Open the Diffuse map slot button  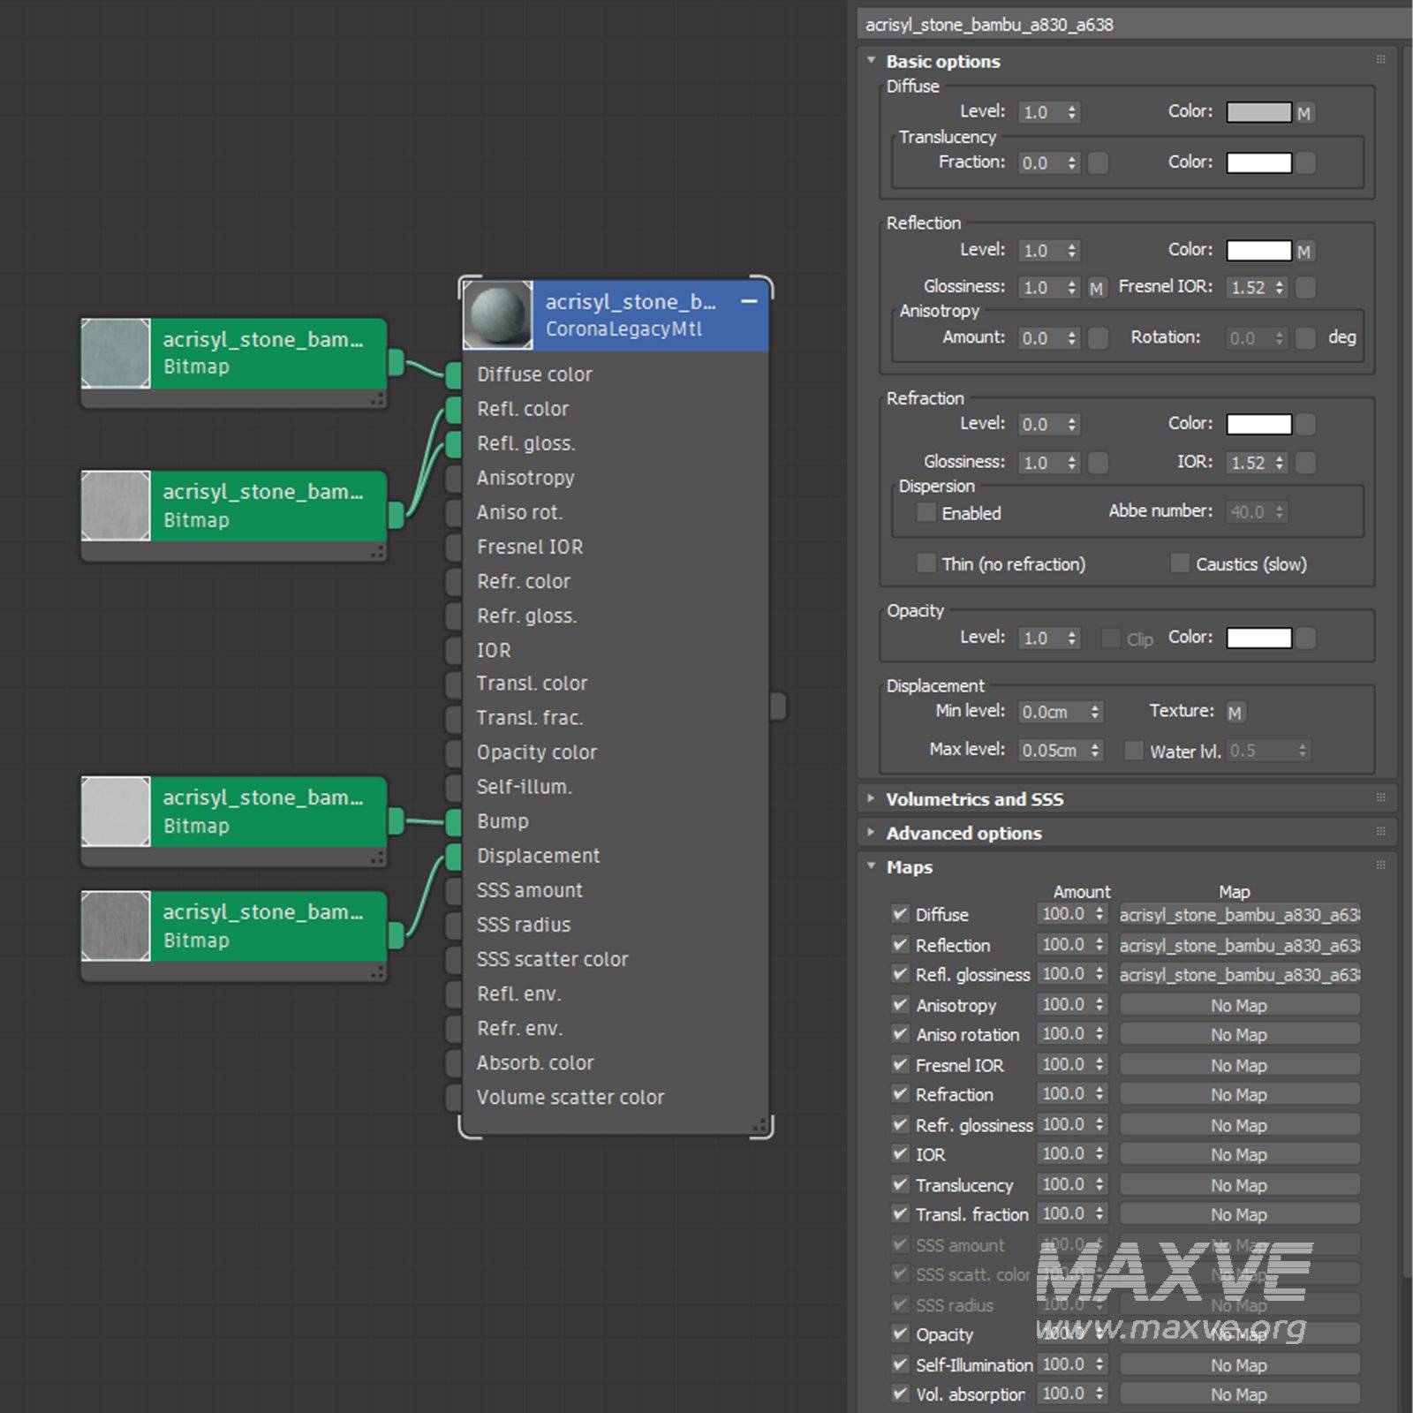pyautogui.click(x=1238, y=915)
